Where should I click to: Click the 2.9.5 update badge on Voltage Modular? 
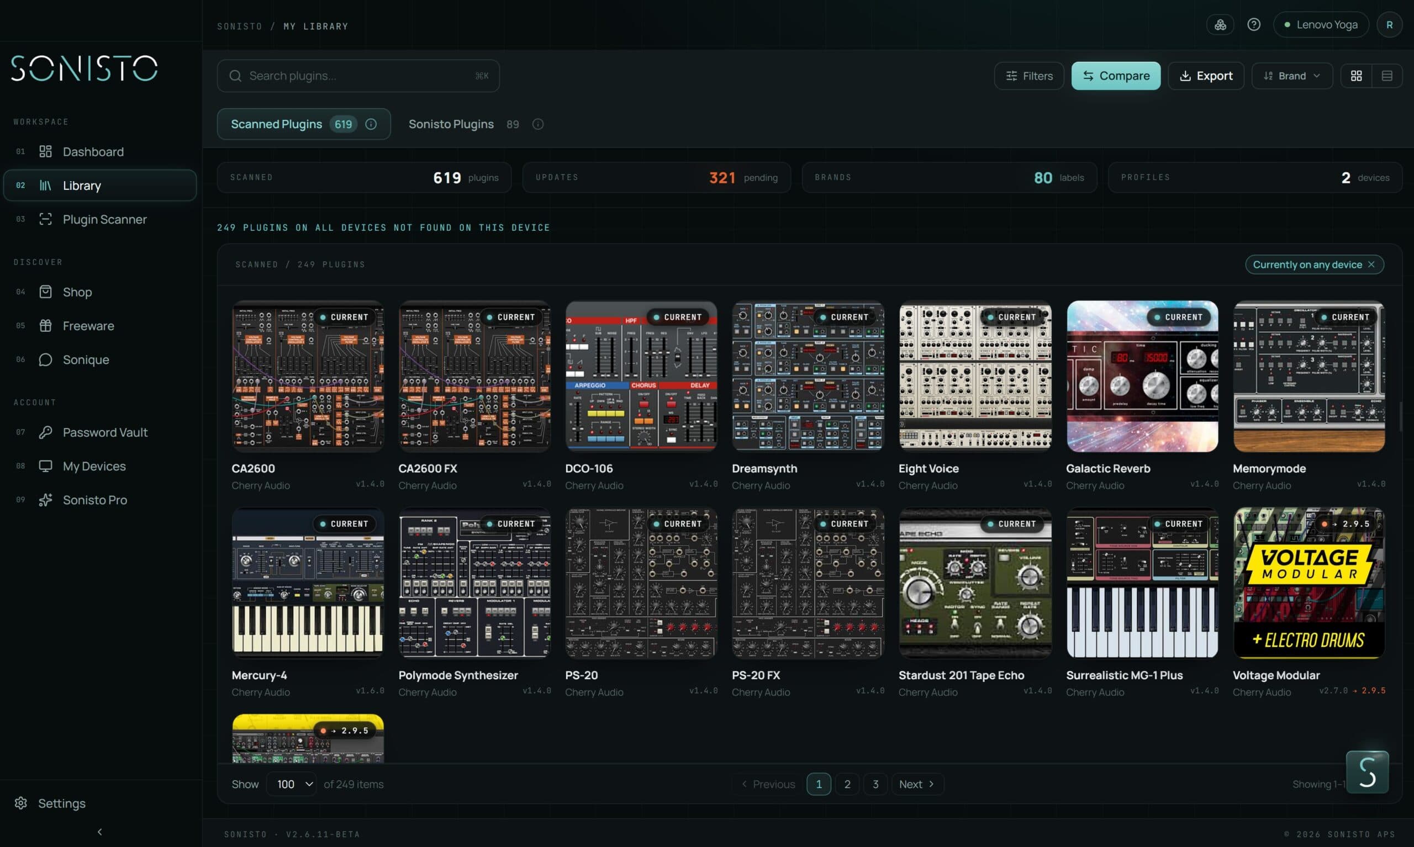(1346, 523)
